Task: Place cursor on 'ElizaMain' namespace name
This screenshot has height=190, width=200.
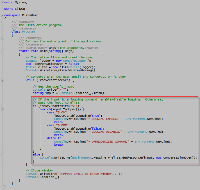Action: (30, 15)
